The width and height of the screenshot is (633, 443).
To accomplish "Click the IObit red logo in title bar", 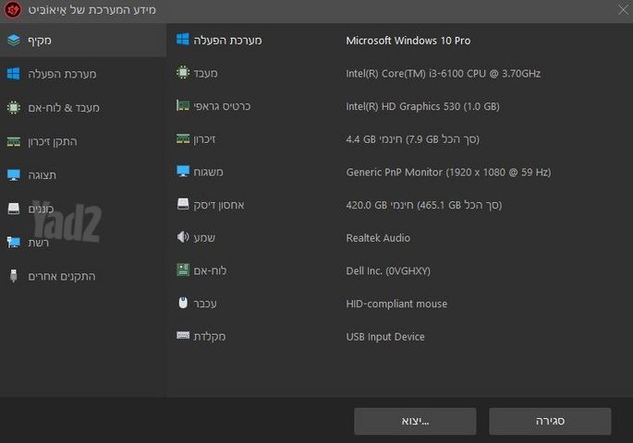I will pyautogui.click(x=13, y=9).
